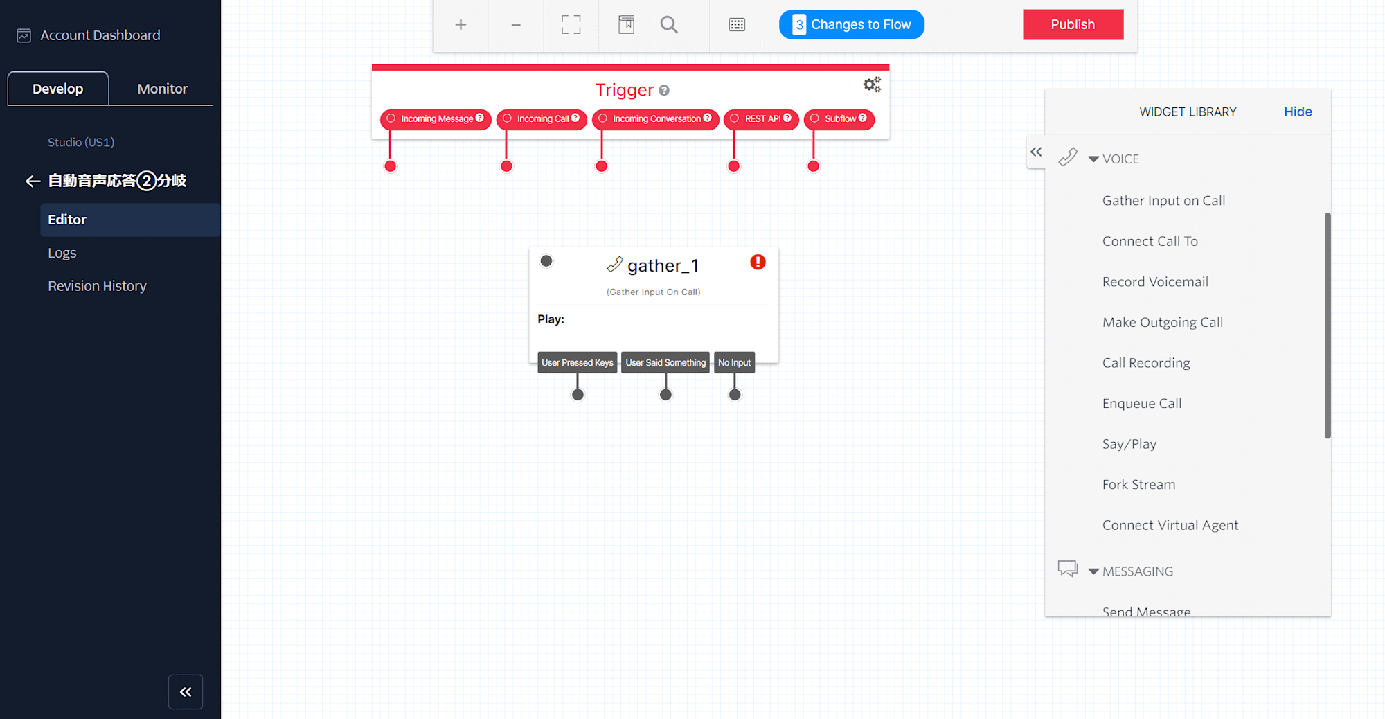The width and height of the screenshot is (1385, 719).
Task: Open Logs in the sidebar
Action: point(62,253)
